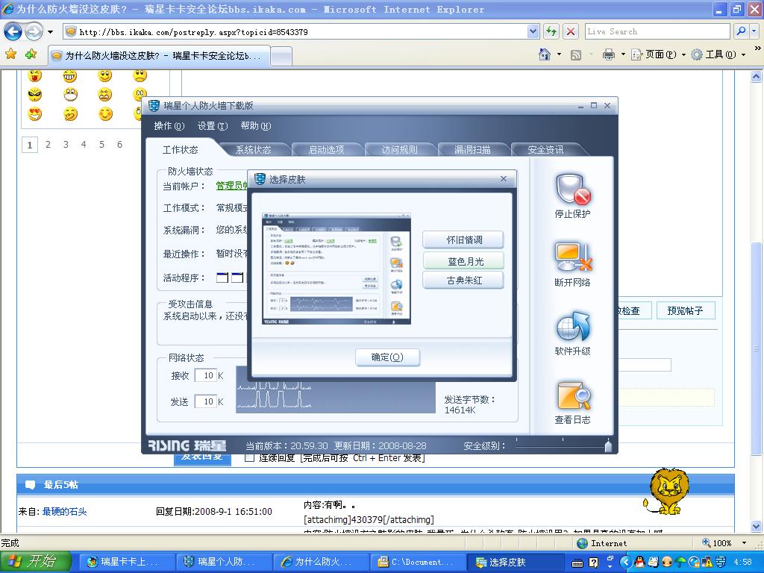Insert the top-left tongue-out emoticon
This screenshot has width=764, height=573.
tap(34, 75)
